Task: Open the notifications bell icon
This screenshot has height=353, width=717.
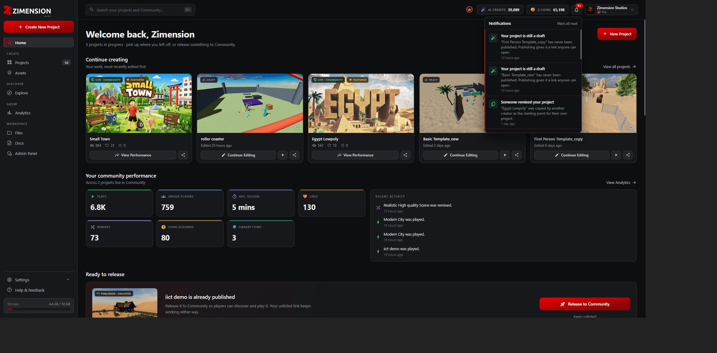Action: click(576, 10)
